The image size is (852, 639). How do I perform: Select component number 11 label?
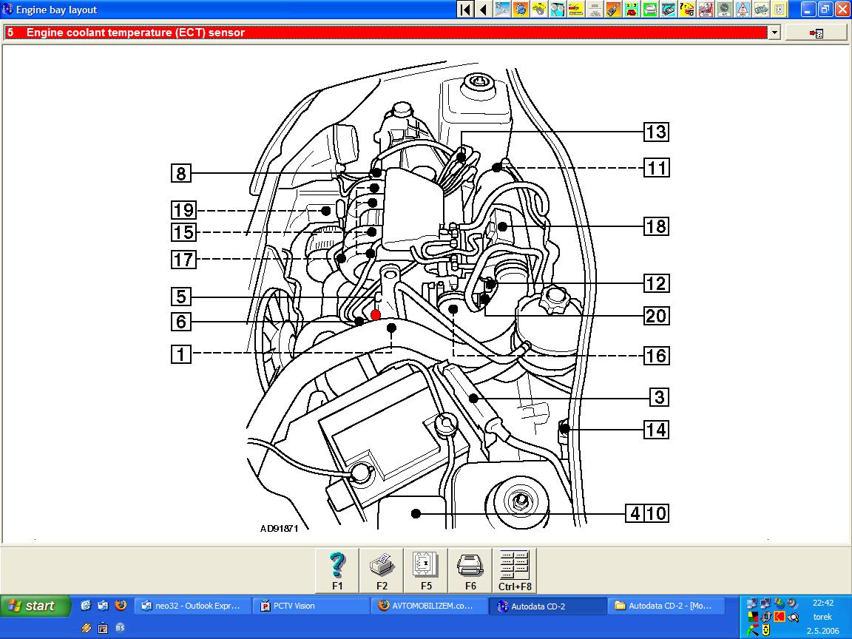pyautogui.click(x=657, y=167)
